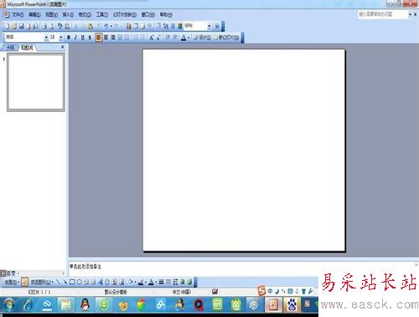Open the 窗口 (Window) menu
Image resolution: width=419 pixels, height=317 pixels.
148,14
